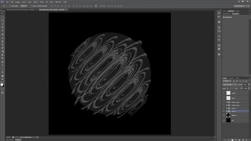Select the Blur tool
This screenshot has width=251, height=141.
[2, 55]
